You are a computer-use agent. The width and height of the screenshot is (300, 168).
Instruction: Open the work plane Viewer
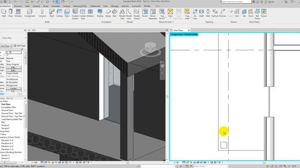click(264, 13)
